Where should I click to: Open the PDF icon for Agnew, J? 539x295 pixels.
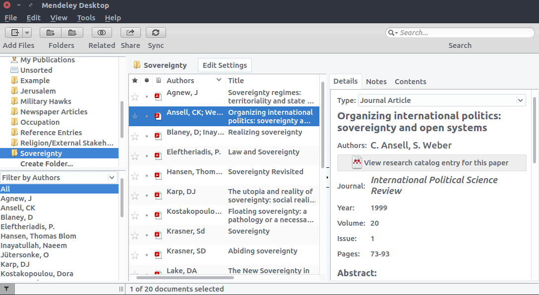pyautogui.click(x=158, y=97)
